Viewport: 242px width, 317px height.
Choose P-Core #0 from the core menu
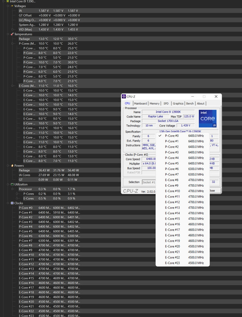tap(182, 136)
